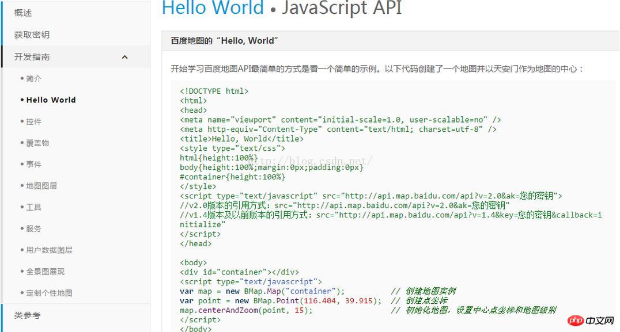
Task: Open the 定制个性地图 guide page
Action: 49,293
